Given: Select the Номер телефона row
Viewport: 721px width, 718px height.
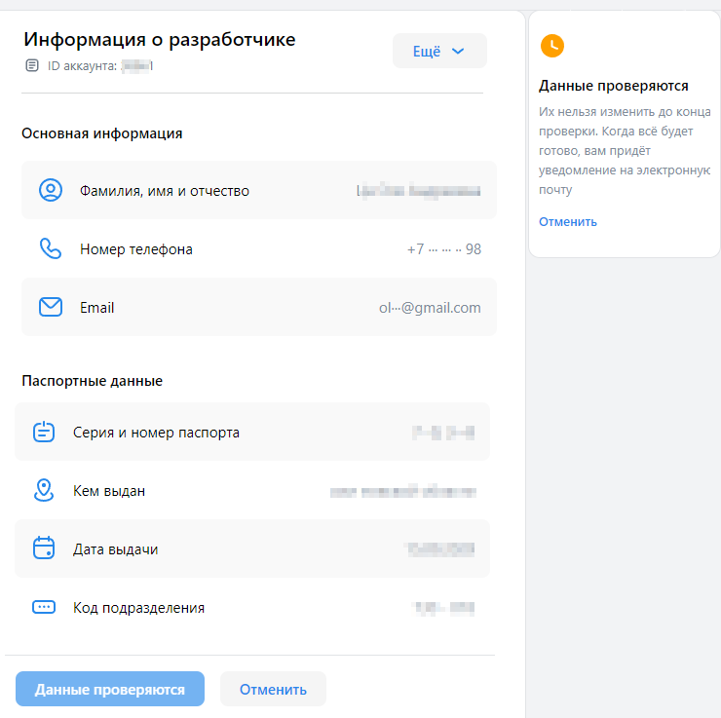Looking at the screenshot, I should (x=259, y=248).
